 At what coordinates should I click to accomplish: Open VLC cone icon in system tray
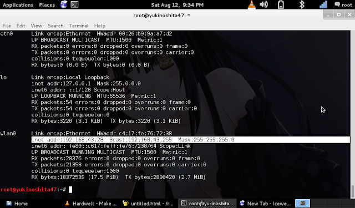tap(251, 4)
